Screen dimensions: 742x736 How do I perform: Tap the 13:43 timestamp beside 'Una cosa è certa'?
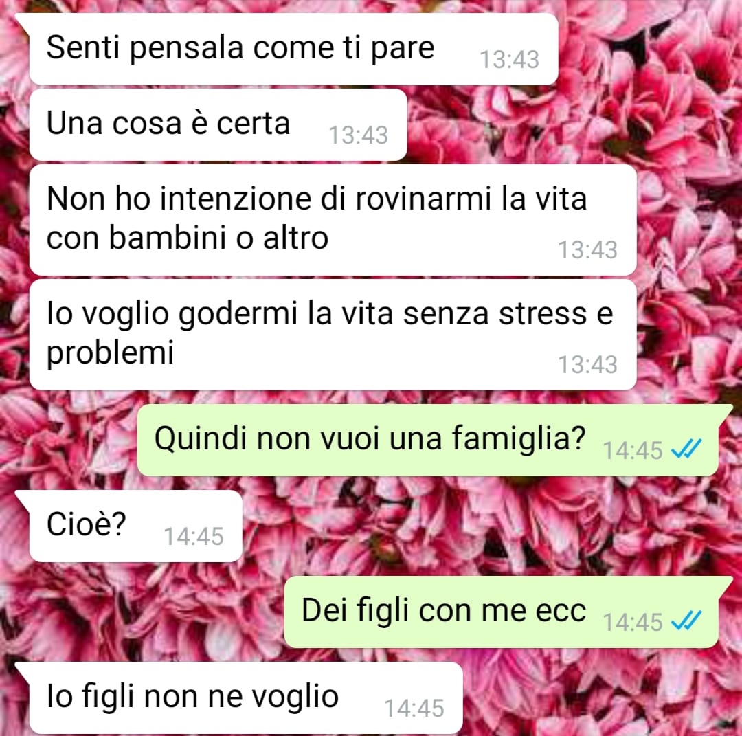[358, 135]
